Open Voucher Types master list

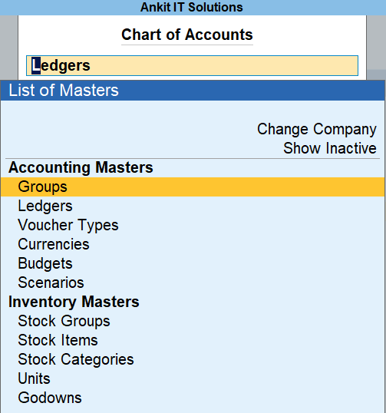coord(193,225)
